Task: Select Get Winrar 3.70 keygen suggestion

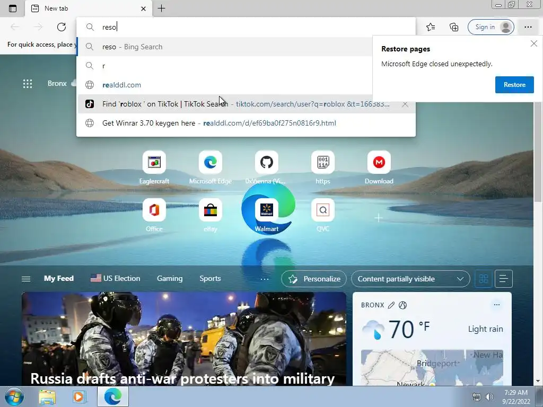Action: 246,123
